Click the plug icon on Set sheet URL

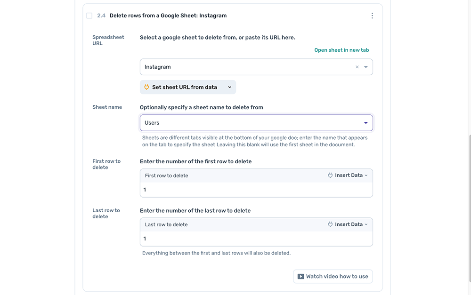pyautogui.click(x=146, y=87)
